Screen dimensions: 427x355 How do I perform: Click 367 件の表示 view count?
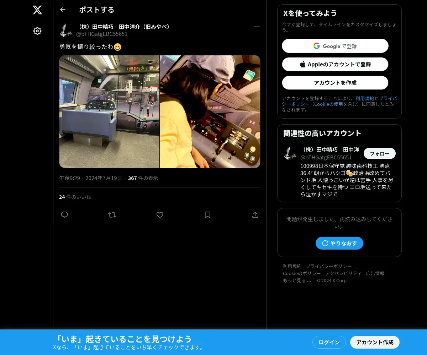[143, 178]
